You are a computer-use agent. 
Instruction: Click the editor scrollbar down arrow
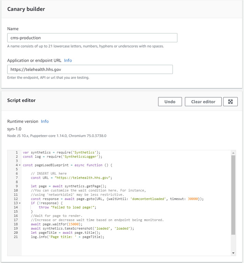pos(233,253)
